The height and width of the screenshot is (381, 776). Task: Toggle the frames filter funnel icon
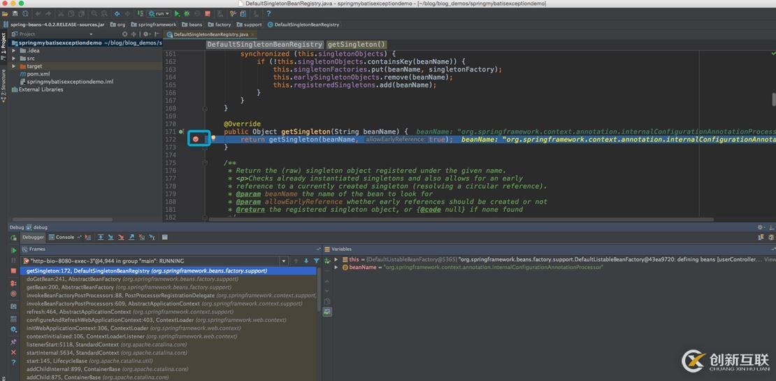coord(317,261)
